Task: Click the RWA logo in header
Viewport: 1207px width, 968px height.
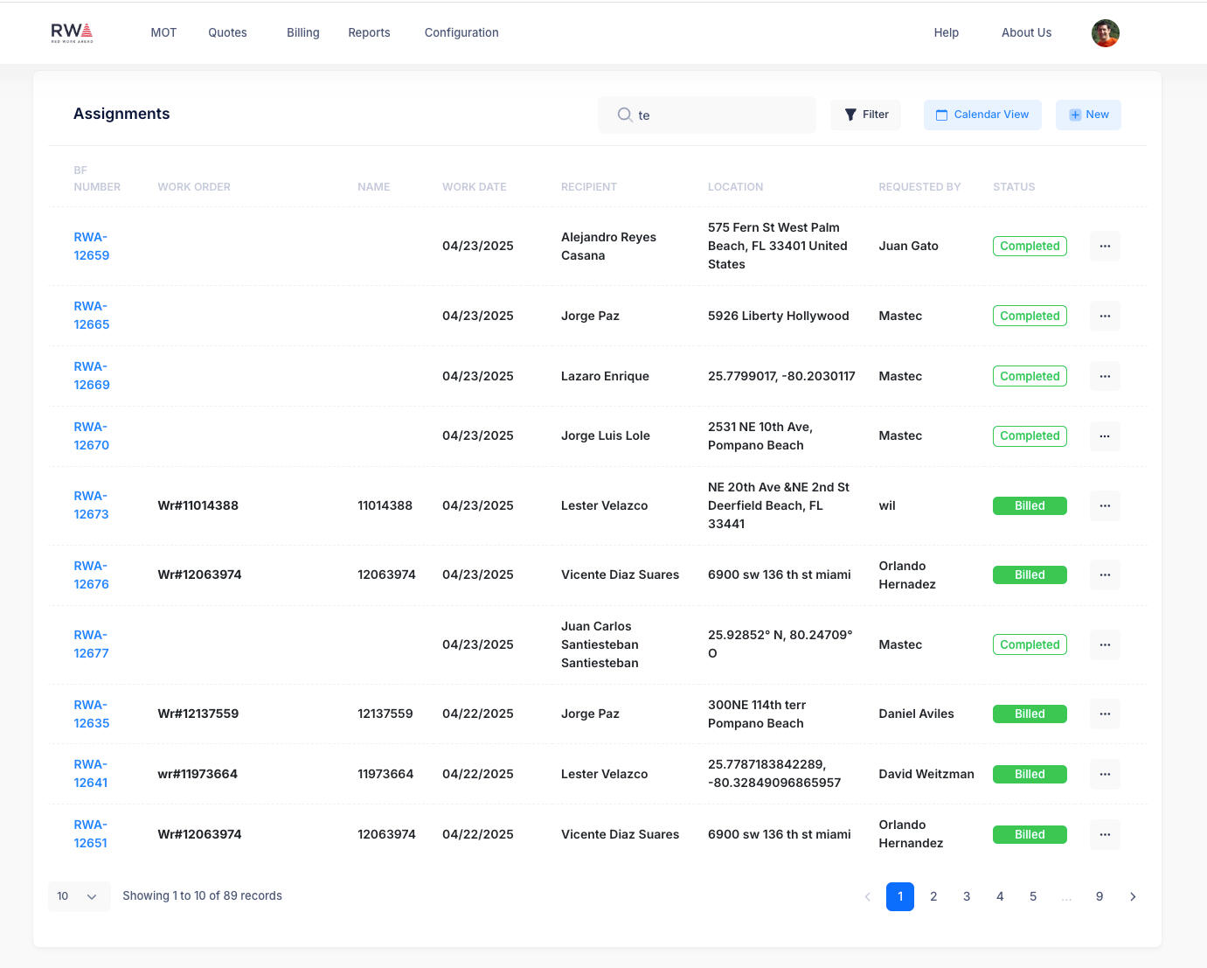Action: [x=72, y=32]
